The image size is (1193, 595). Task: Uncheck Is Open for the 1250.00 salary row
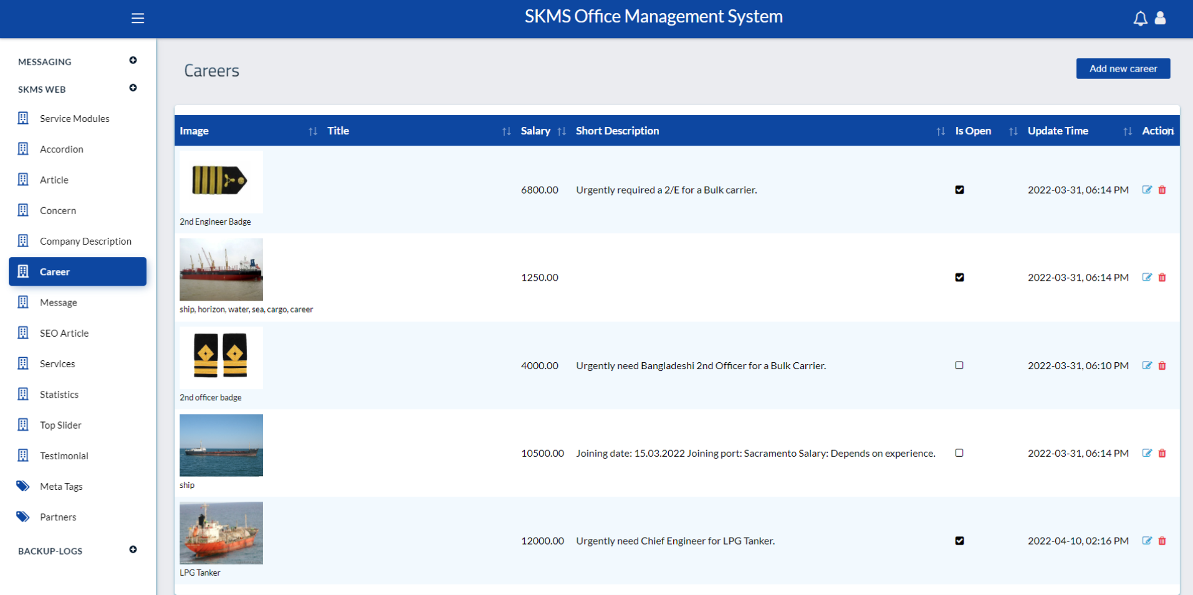(959, 278)
